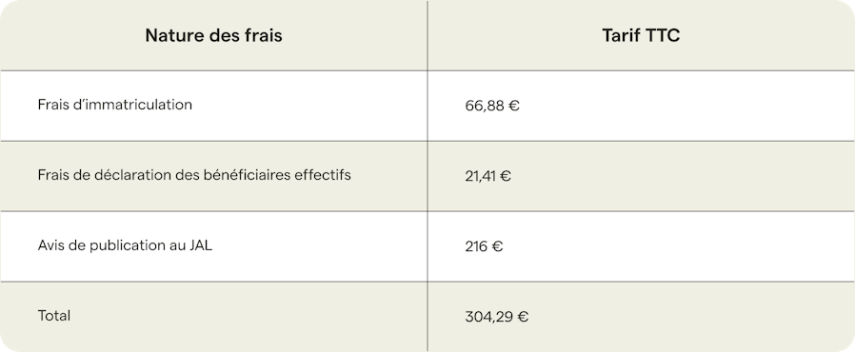Click the 'Tarif TTC' column header
The image size is (855, 352).
641,35
